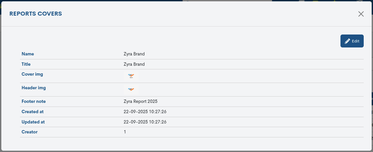Close the Reports Covers dialog
The width and height of the screenshot is (373, 152).
(x=361, y=14)
